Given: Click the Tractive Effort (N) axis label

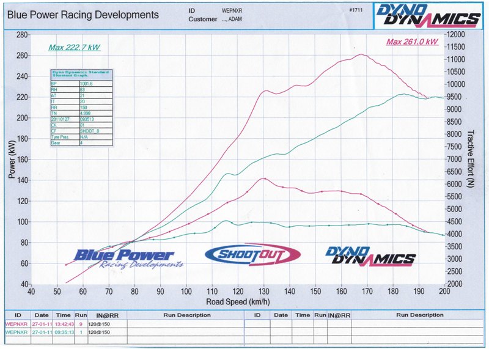Looking at the screenshot, I should coord(471,159).
